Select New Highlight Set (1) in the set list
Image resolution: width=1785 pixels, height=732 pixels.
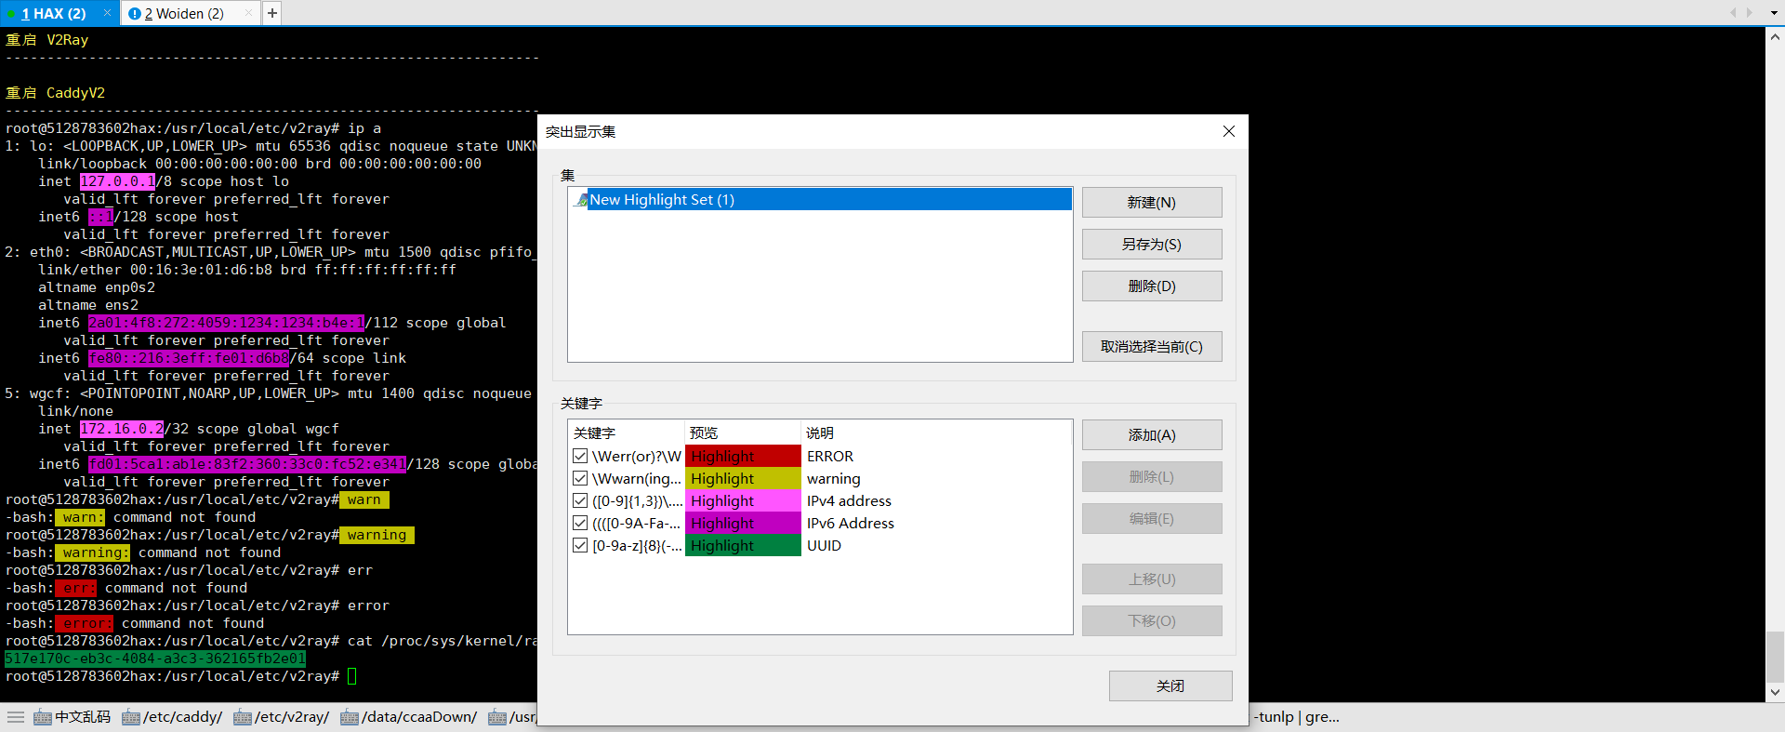tap(662, 200)
